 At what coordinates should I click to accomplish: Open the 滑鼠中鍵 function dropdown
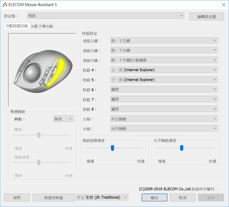click(164, 60)
